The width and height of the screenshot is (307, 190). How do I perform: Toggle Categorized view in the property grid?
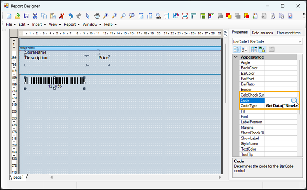point(236,49)
